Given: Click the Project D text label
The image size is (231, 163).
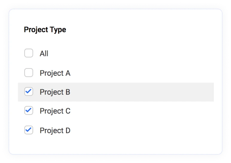Looking at the screenshot, I should (x=55, y=131).
